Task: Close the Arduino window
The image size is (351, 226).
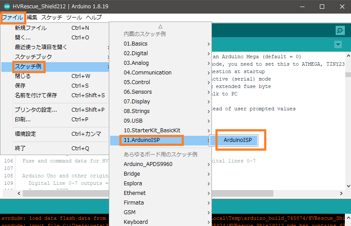Action: tap(342, 7)
